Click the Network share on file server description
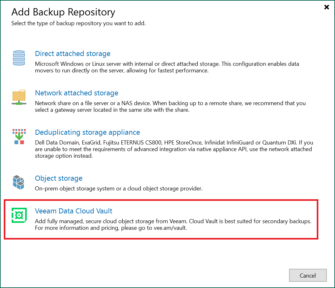This screenshot has height=288, width=335. click(x=170, y=106)
